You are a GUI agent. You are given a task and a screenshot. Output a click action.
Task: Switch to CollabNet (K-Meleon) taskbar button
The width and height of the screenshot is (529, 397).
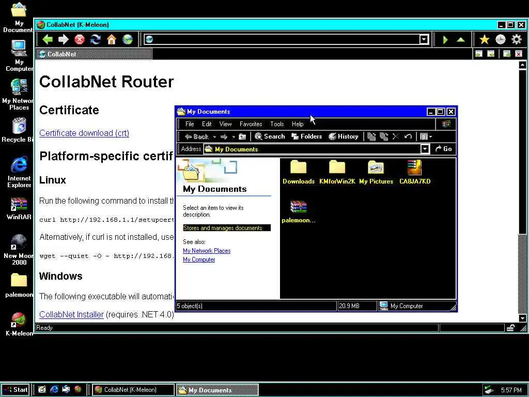[133, 390]
